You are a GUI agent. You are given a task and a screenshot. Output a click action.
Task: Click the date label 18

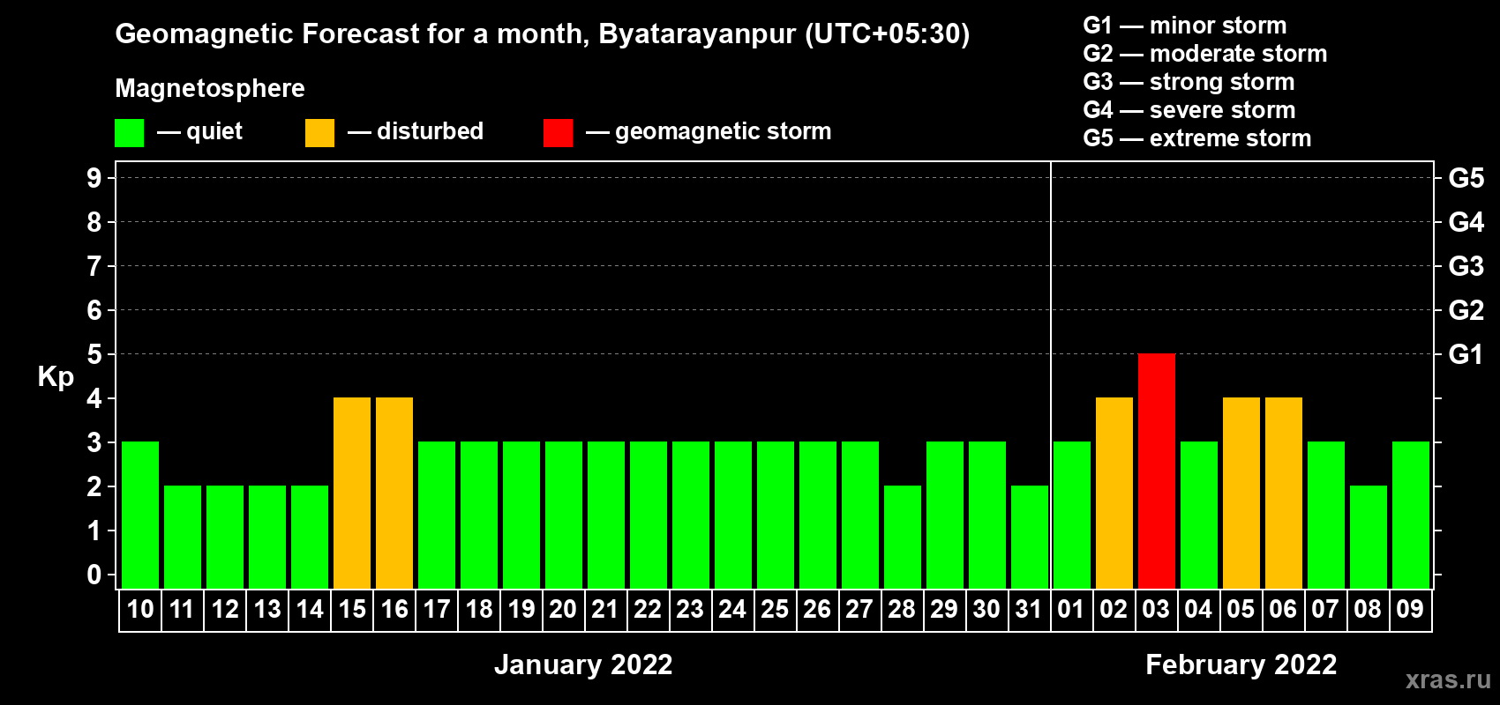(479, 610)
